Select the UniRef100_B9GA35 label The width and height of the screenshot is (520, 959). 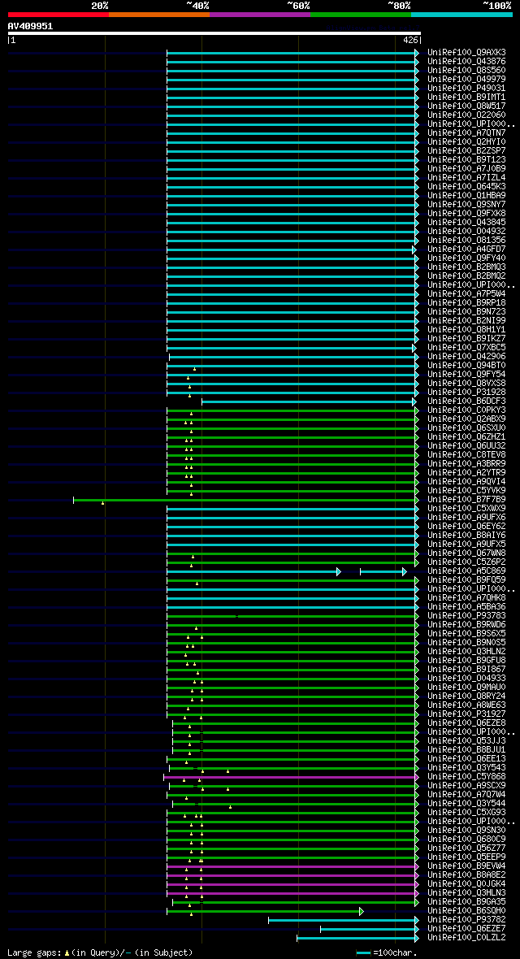(466, 901)
